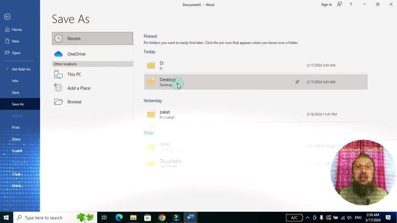Viewport: 397px width, 223px height.
Task: Open the zakat folder entry
Action: pos(256,114)
